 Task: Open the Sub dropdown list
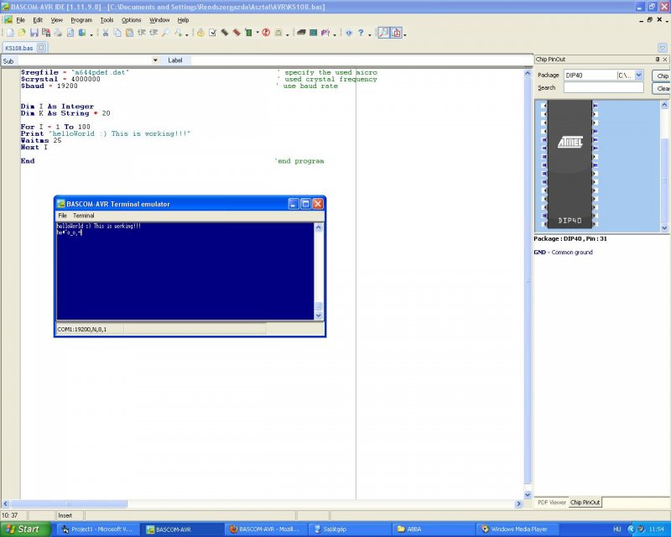(x=155, y=60)
